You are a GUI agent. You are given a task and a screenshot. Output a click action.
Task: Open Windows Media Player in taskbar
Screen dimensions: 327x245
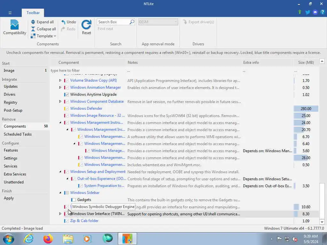tap(87, 239)
